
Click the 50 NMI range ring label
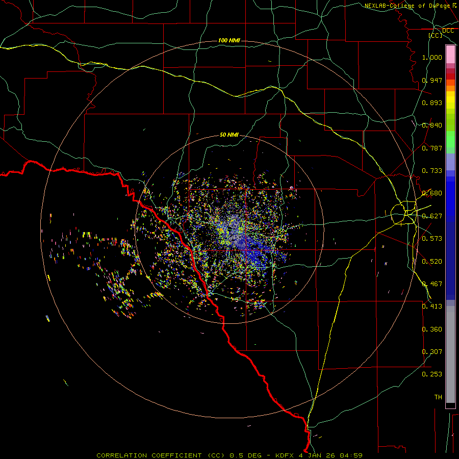pos(229,135)
